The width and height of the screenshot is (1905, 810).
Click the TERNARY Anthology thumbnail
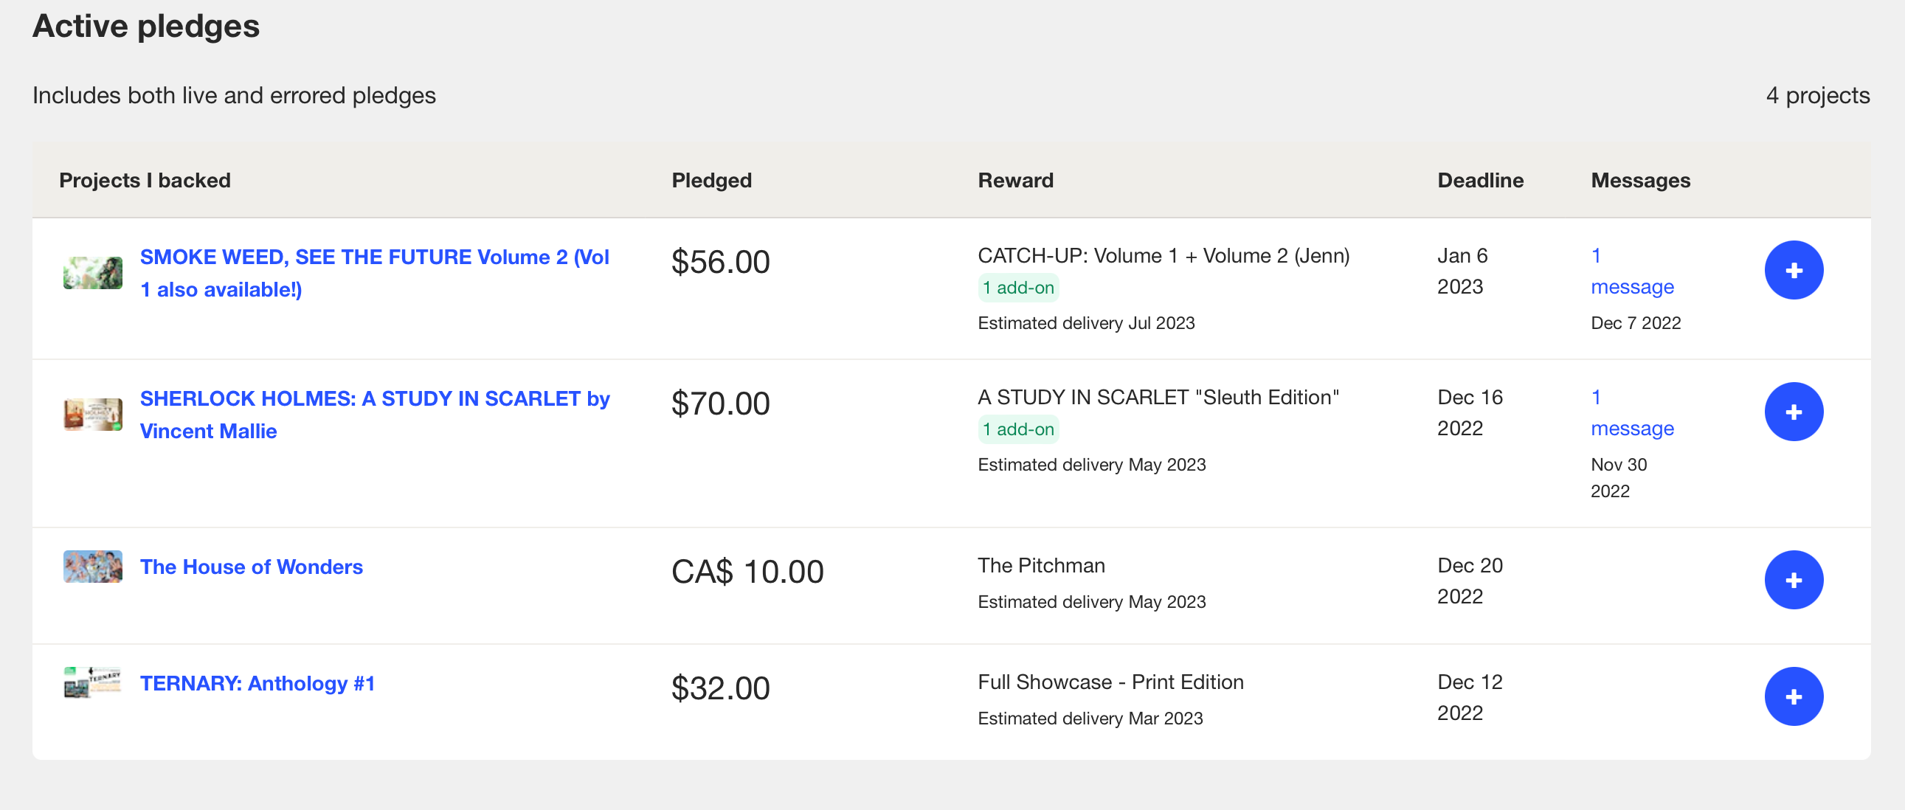tap(92, 683)
